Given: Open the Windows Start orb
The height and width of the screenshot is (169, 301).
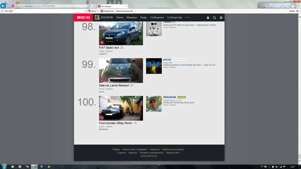Looking at the screenshot, I should click(x=4, y=166).
